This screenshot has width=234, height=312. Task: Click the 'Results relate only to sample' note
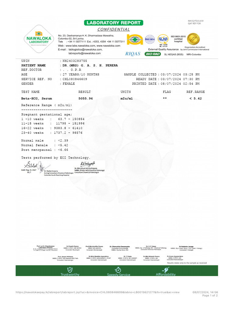tap(187, 263)
